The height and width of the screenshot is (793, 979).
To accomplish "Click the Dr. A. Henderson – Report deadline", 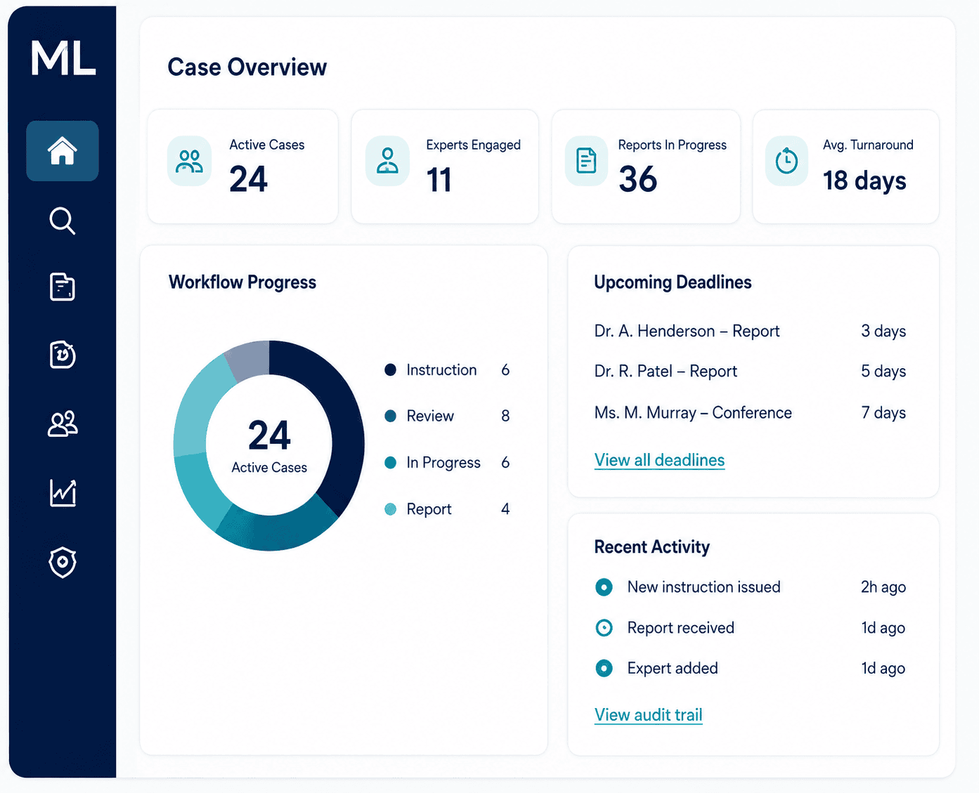I will coord(750,331).
